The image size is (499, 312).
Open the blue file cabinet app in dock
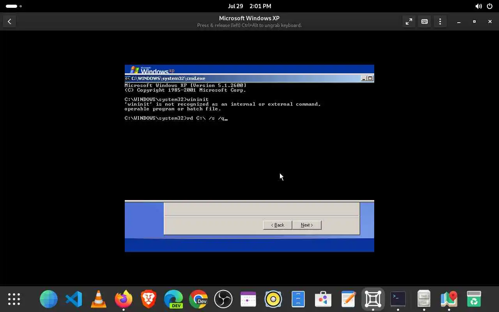[x=298, y=299]
